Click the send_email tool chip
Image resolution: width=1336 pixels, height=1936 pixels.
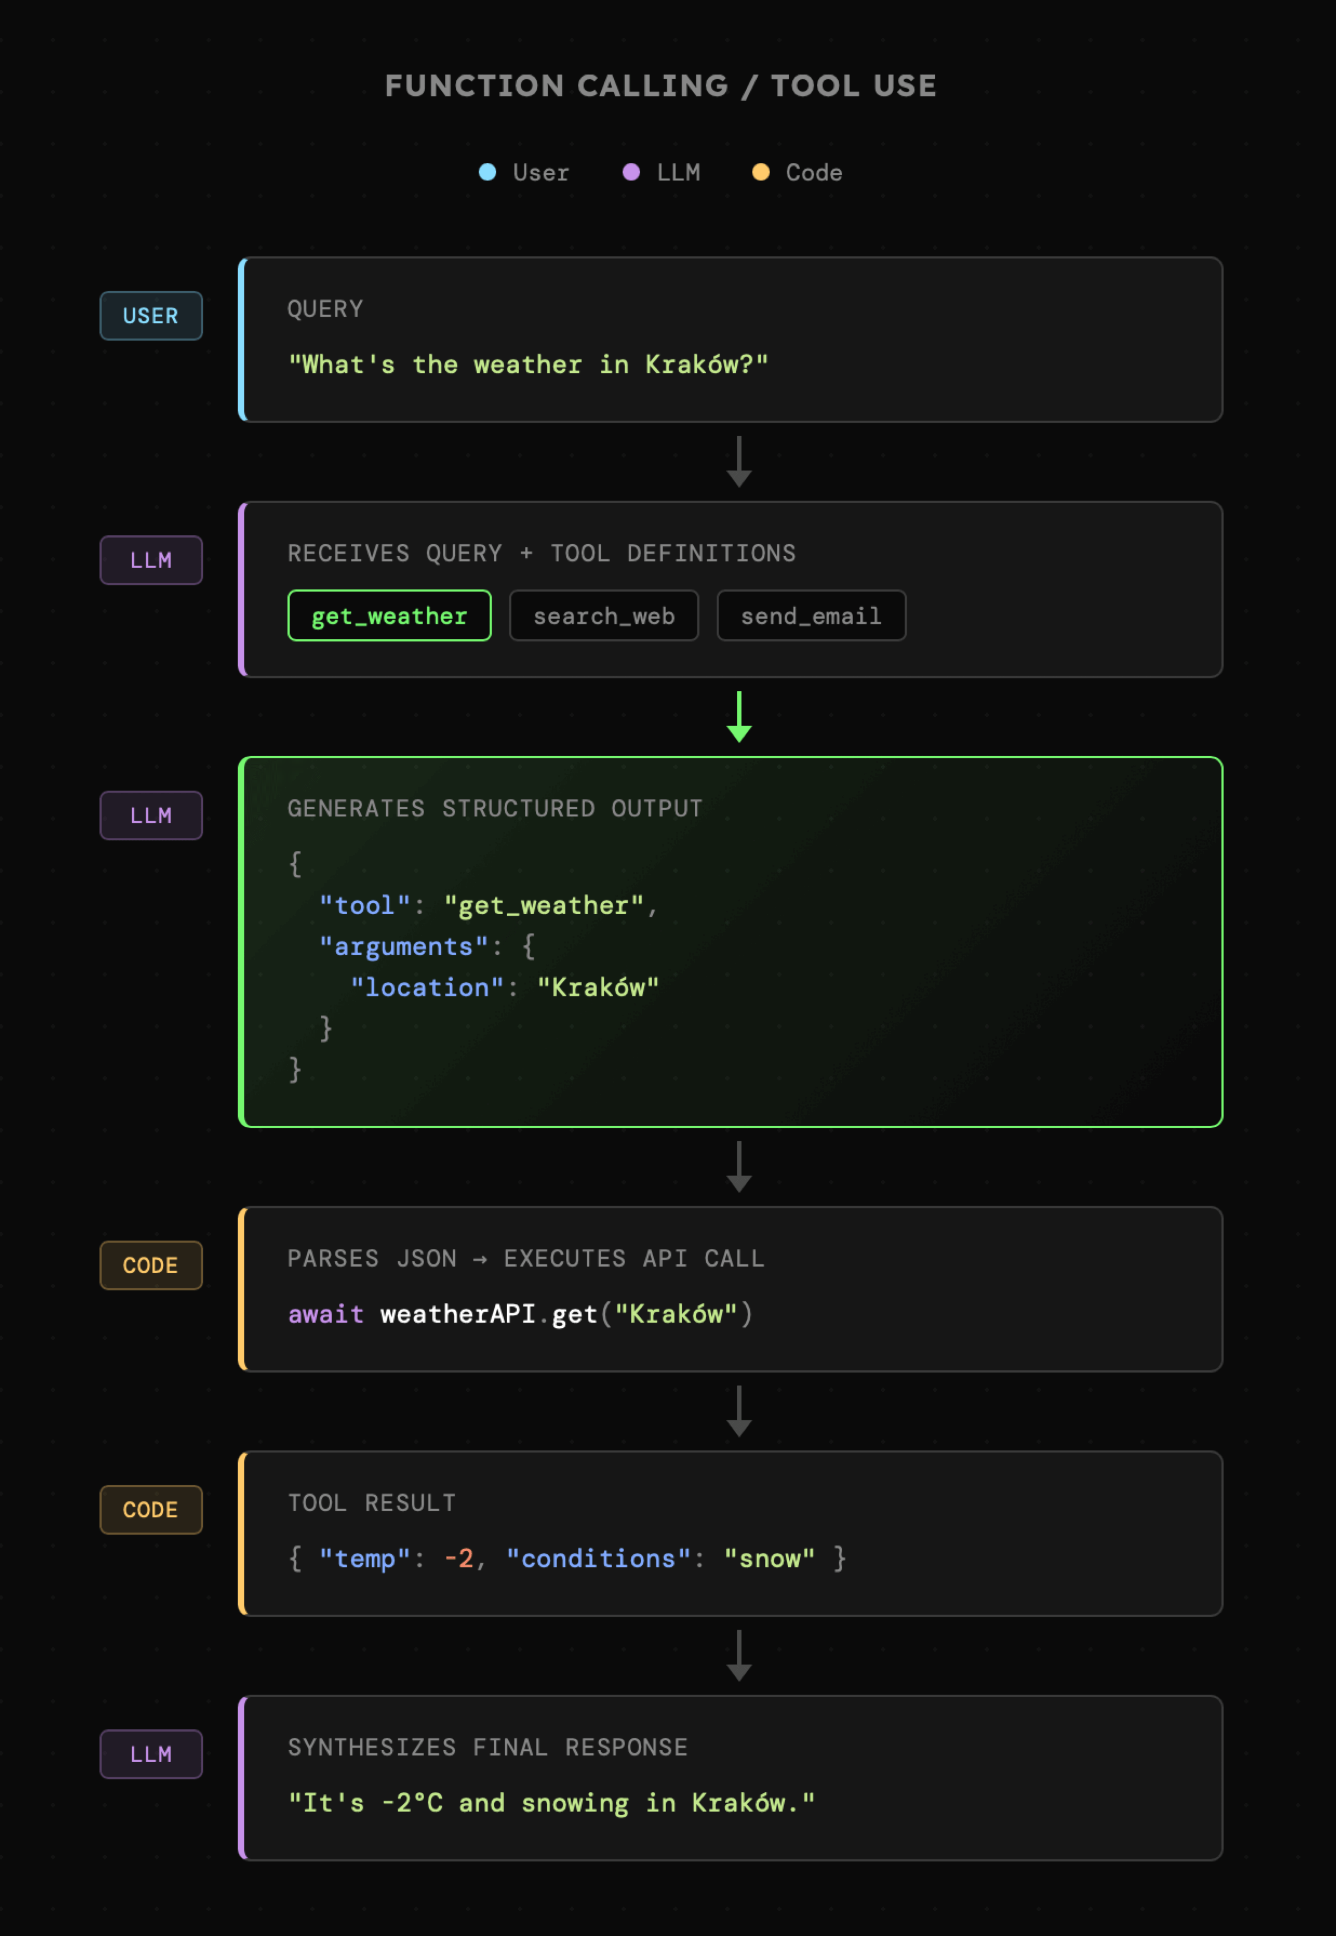click(810, 616)
